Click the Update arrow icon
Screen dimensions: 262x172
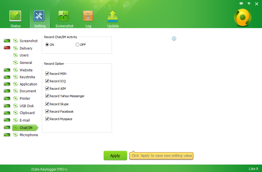pos(113,16)
